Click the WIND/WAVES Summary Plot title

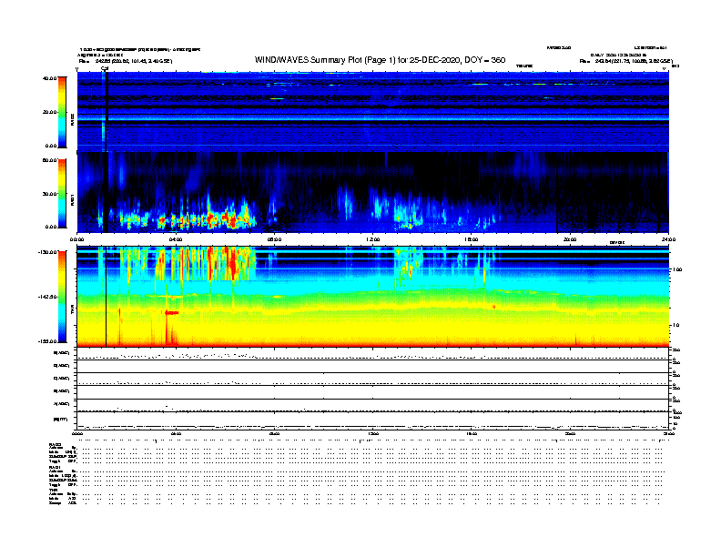point(380,60)
